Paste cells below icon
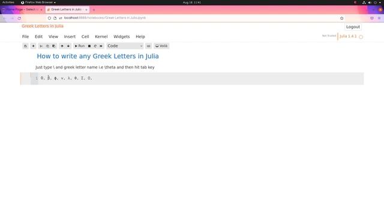This screenshot has height=216, width=384. [x=54, y=46]
